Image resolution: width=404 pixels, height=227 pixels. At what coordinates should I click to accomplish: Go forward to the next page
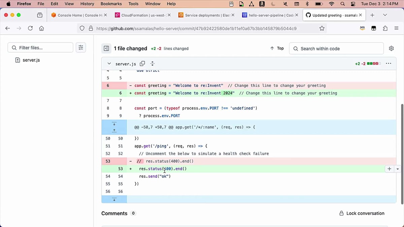19,29
